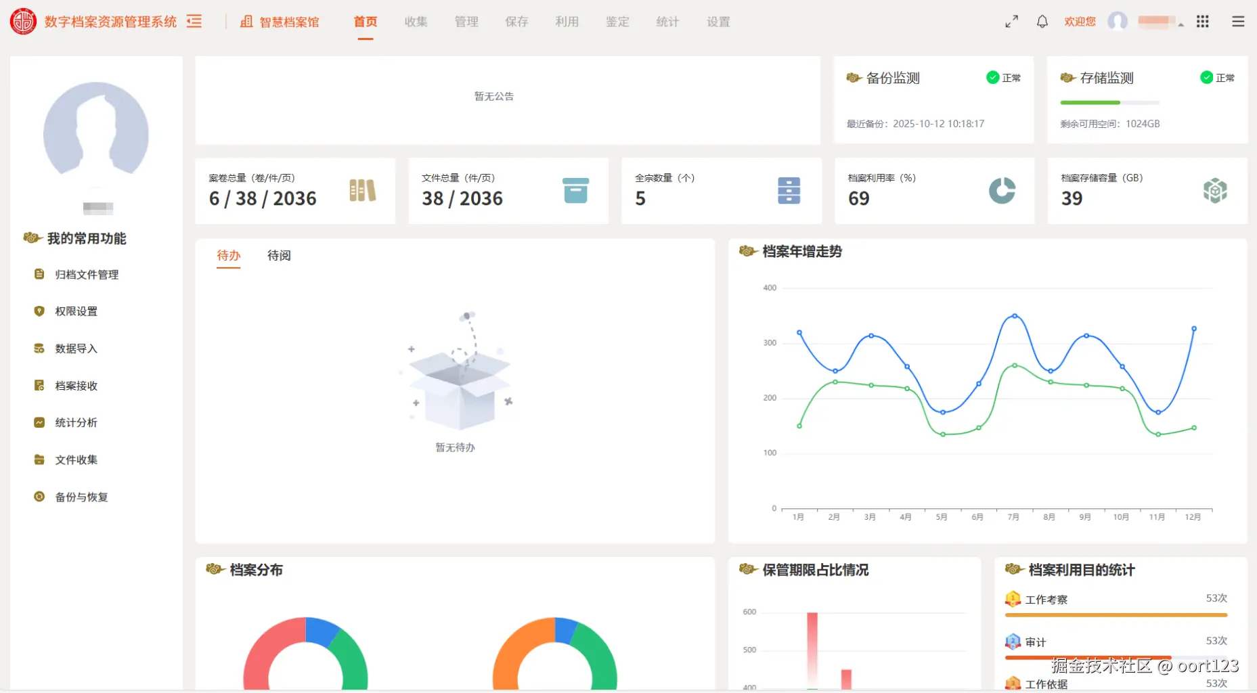
Task: Click the small user avatar in header
Action: pos(1118,22)
